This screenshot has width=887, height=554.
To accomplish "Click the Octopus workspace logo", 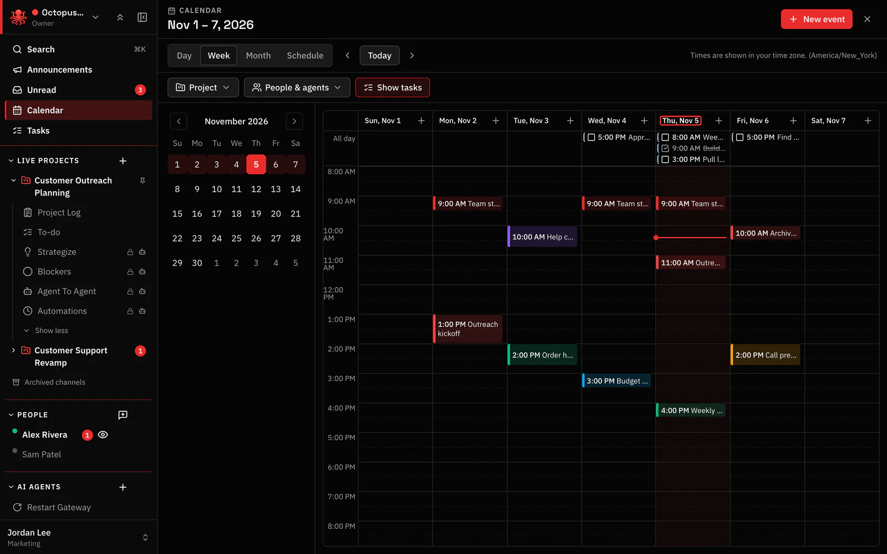I will [x=18, y=17].
